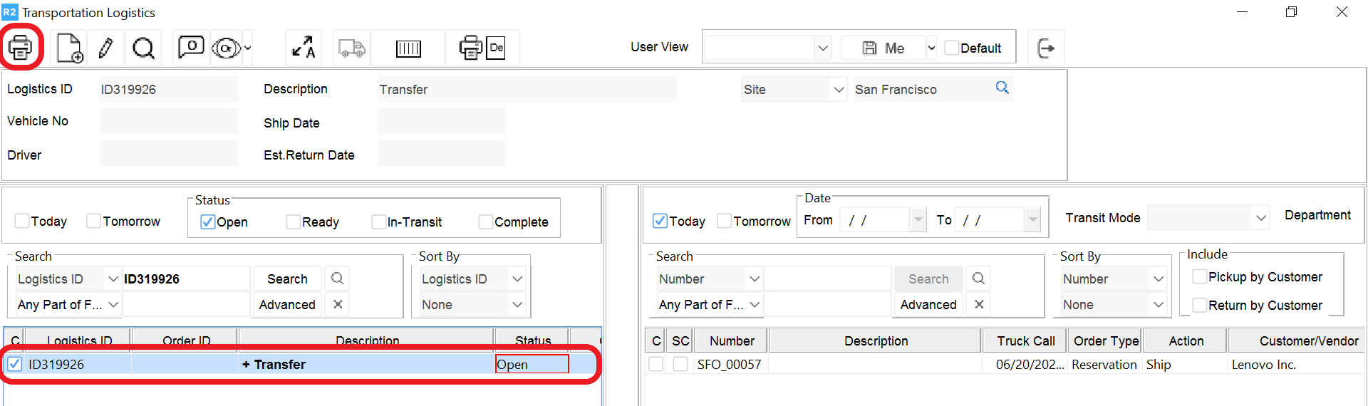1368x406 pixels.
Task: Check Pickup by Customer option
Action: coord(1200,277)
